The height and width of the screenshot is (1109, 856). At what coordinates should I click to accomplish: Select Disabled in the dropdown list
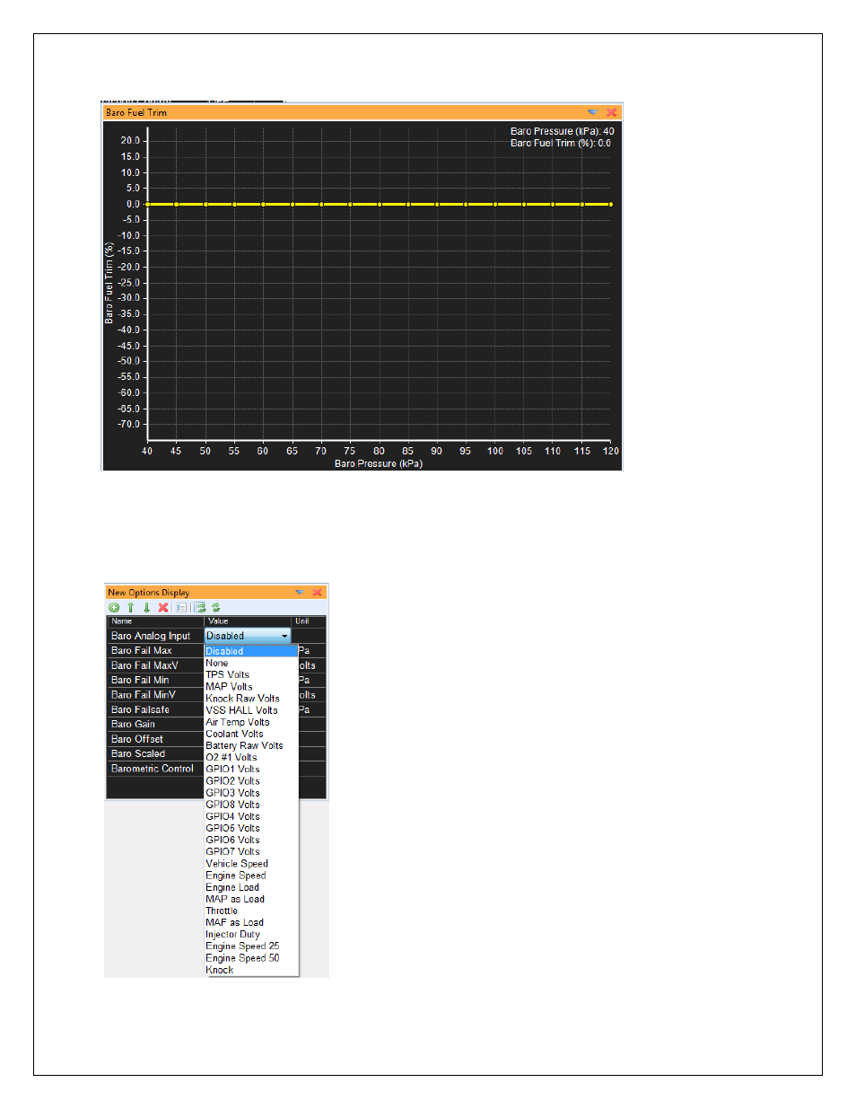[x=251, y=651]
